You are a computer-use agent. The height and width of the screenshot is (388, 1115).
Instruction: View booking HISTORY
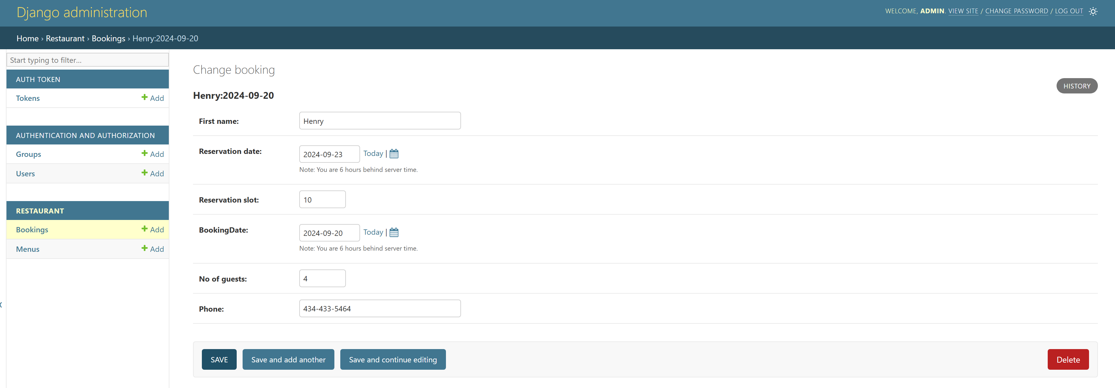(x=1076, y=86)
